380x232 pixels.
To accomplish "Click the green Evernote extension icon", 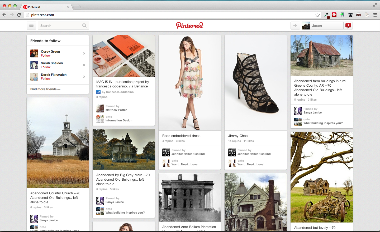I will [x=342, y=15].
